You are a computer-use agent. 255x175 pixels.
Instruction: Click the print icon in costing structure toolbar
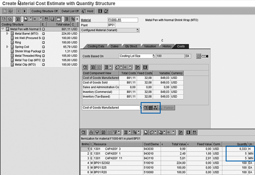click(x=26, y=19)
